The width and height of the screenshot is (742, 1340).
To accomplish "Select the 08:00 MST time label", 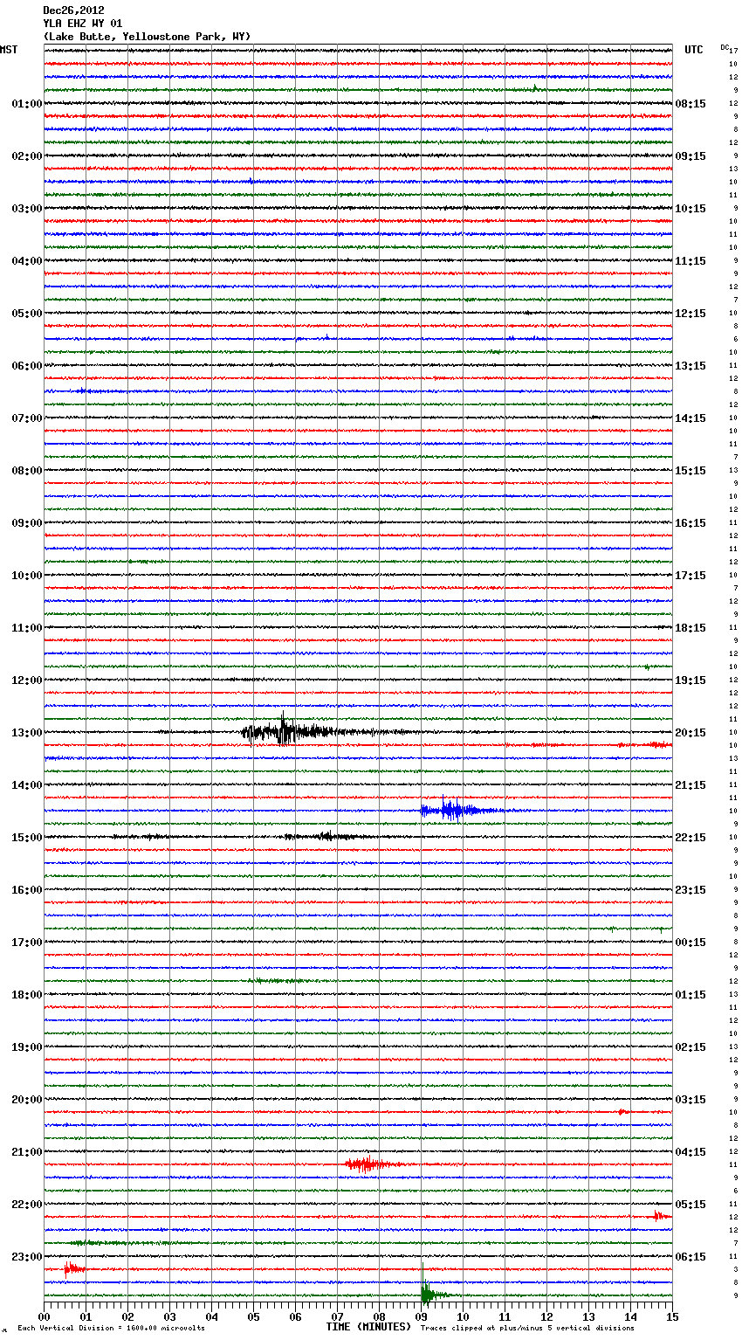I will coord(26,471).
